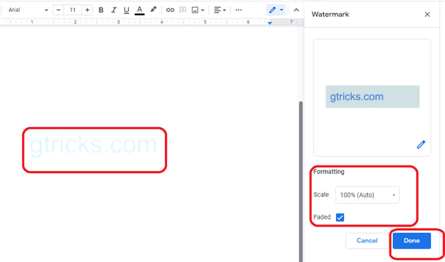Click the Done button
Screen dimensions: 445x262
(x=412, y=240)
